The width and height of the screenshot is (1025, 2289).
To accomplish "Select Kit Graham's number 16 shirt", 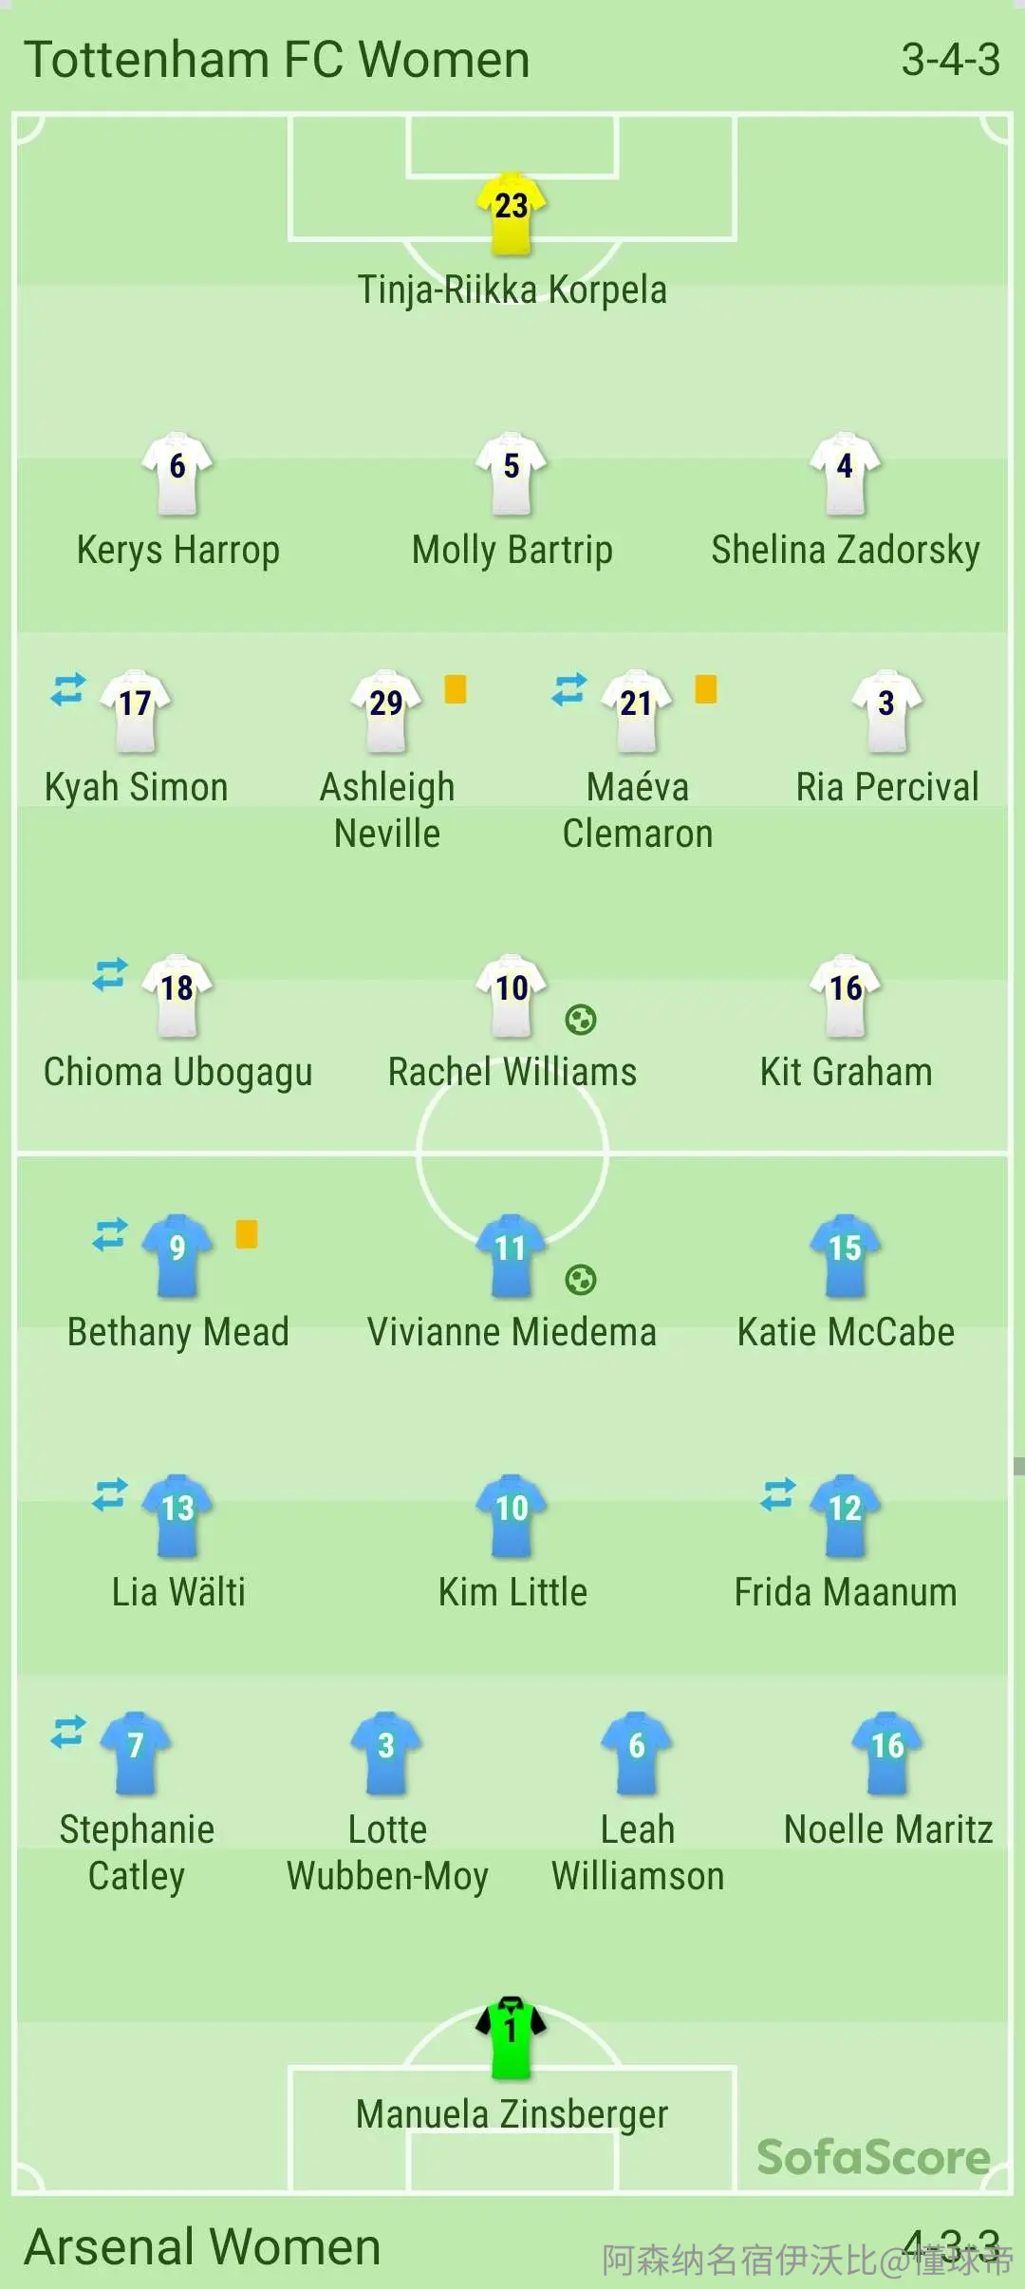I will click(846, 996).
